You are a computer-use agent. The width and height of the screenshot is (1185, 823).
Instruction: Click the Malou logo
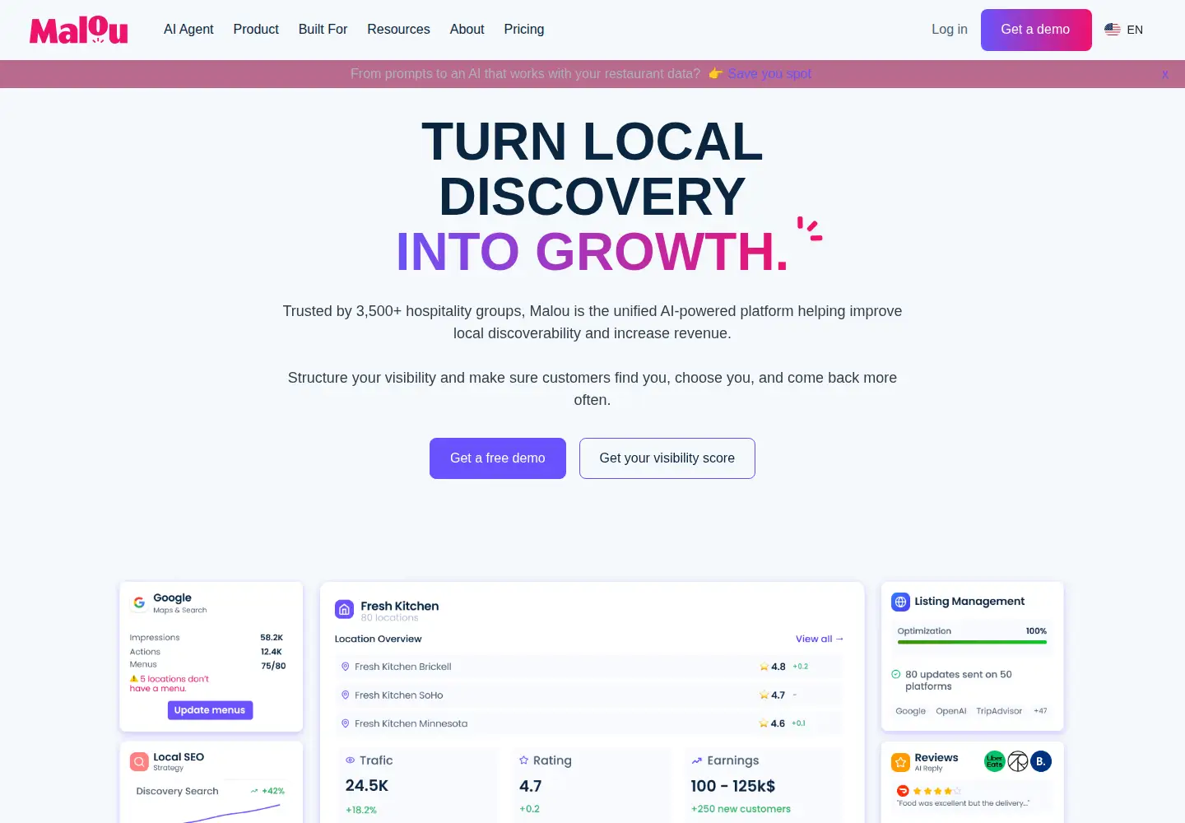pyautogui.click(x=79, y=30)
